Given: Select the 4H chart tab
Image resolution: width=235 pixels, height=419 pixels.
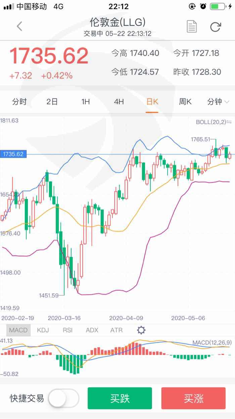Looking at the screenshot, I should coord(119,102).
